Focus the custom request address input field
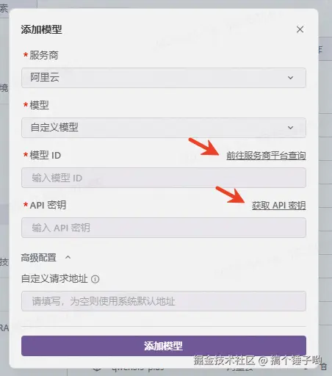The image size is (332, 376). pos(164,301)
